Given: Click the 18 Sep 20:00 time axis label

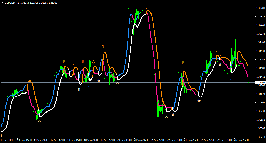Looking at the screenshot, I should [91, 140].
